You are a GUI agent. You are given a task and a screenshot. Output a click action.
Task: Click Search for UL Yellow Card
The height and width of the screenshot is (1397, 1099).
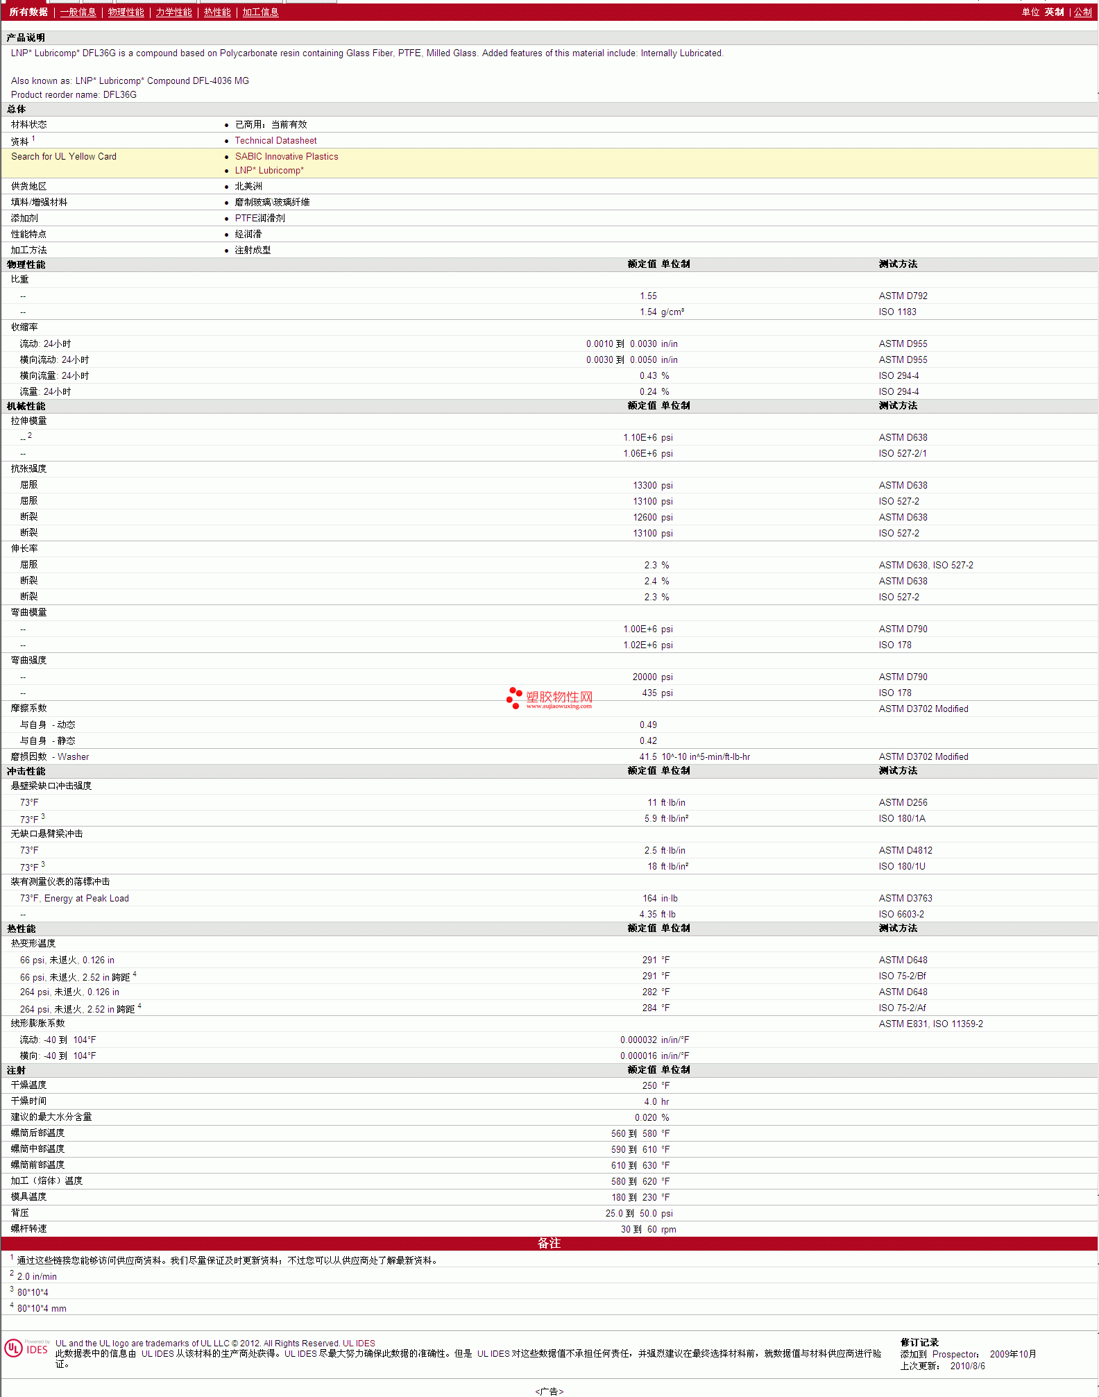pos(64,157)
